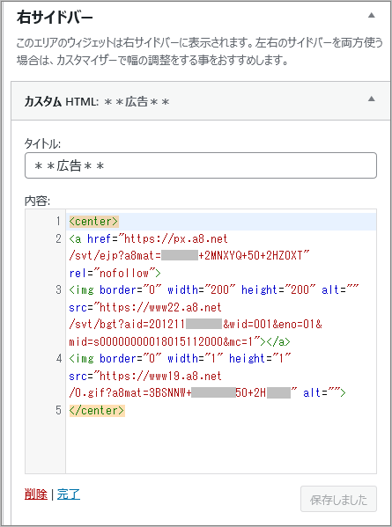
Task: Click the closing </center> tag line
Action: pyautogui.click(x=97, y=410)
